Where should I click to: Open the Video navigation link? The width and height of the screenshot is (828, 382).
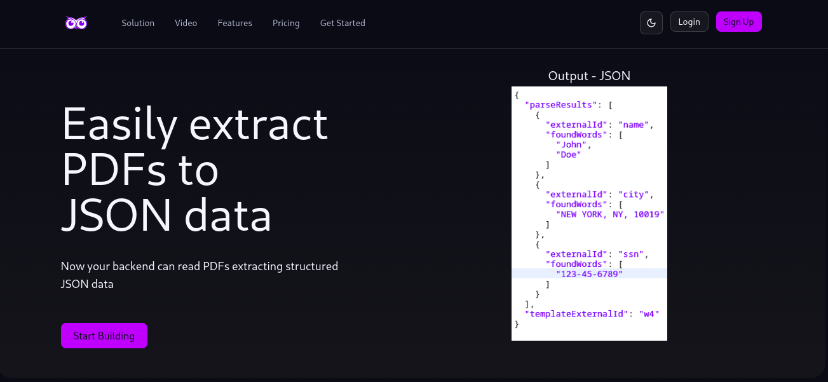point(186,23)
